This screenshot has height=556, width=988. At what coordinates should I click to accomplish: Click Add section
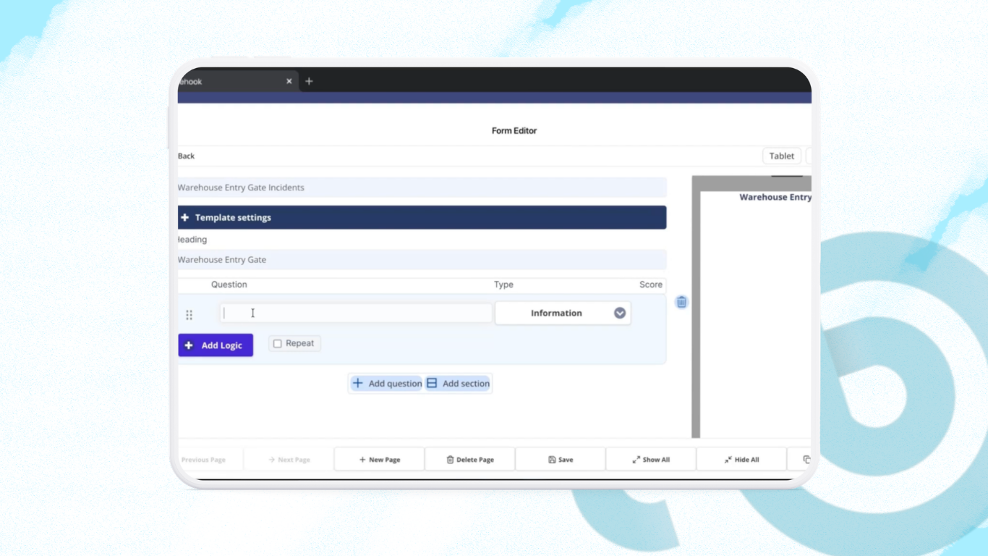[458, 384]
